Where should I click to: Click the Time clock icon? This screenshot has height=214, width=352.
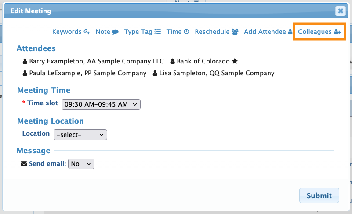(x=186, y=32)
